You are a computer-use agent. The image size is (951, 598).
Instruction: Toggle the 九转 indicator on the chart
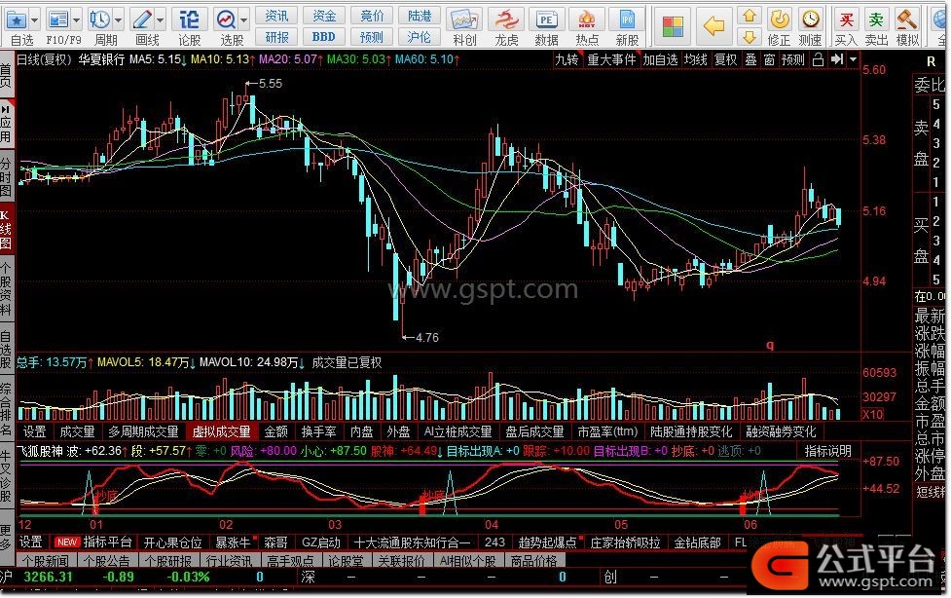567,59
